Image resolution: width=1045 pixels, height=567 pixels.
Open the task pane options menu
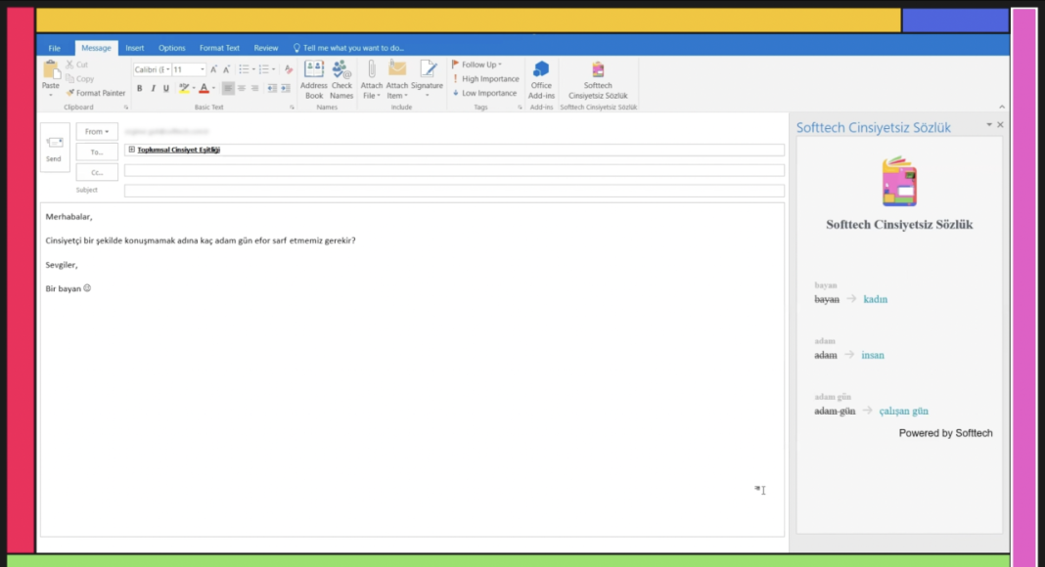coord(989,124)
